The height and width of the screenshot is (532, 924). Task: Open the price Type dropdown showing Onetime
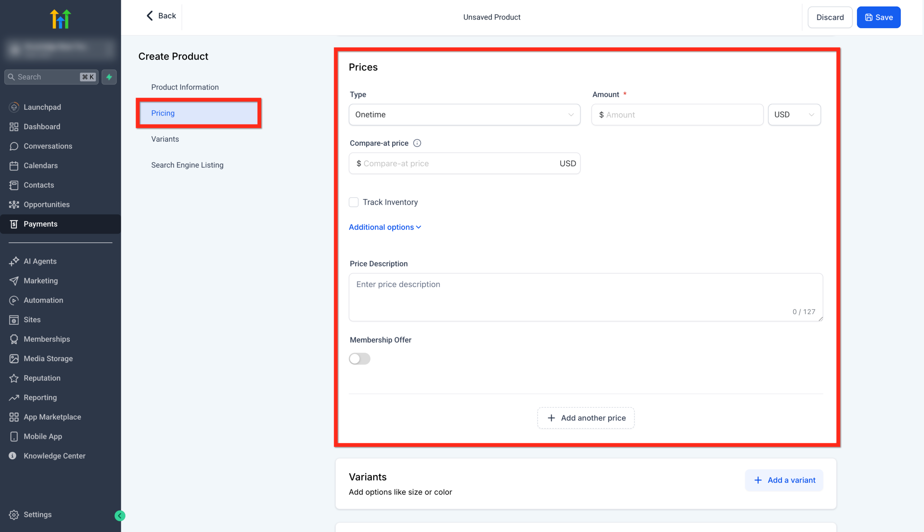[464, 114]
